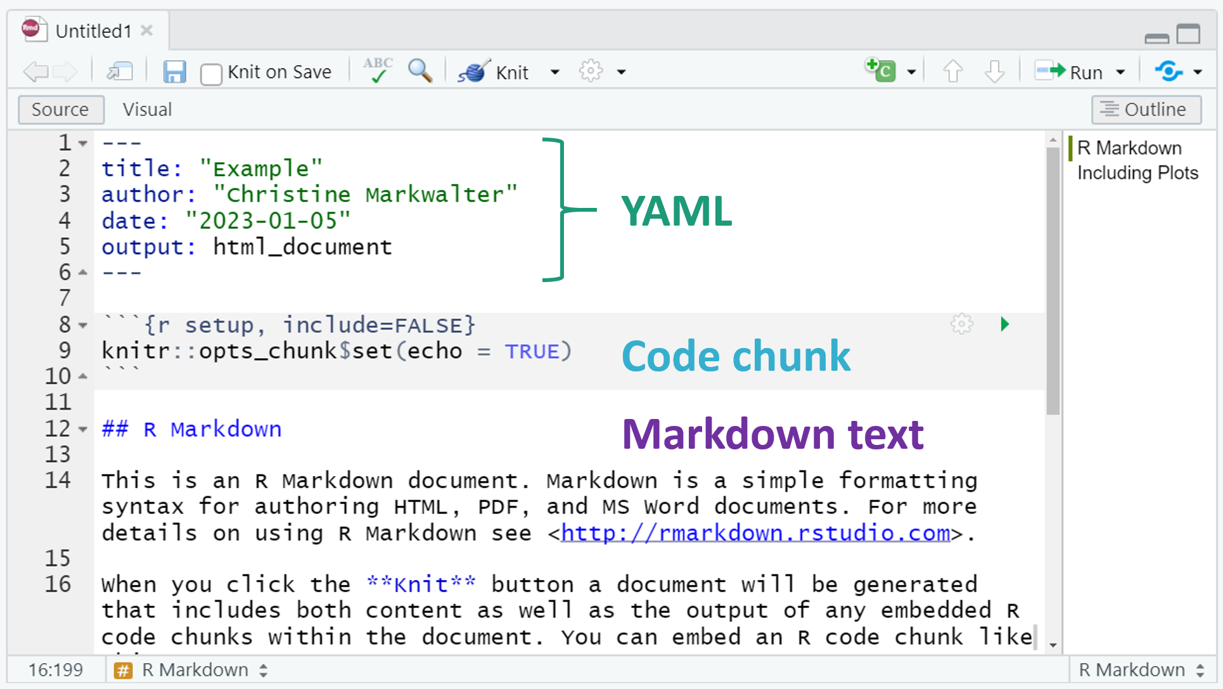1223x689 pixels.
Task: Enable the Knit on Save checkbox
Action: 211,74
